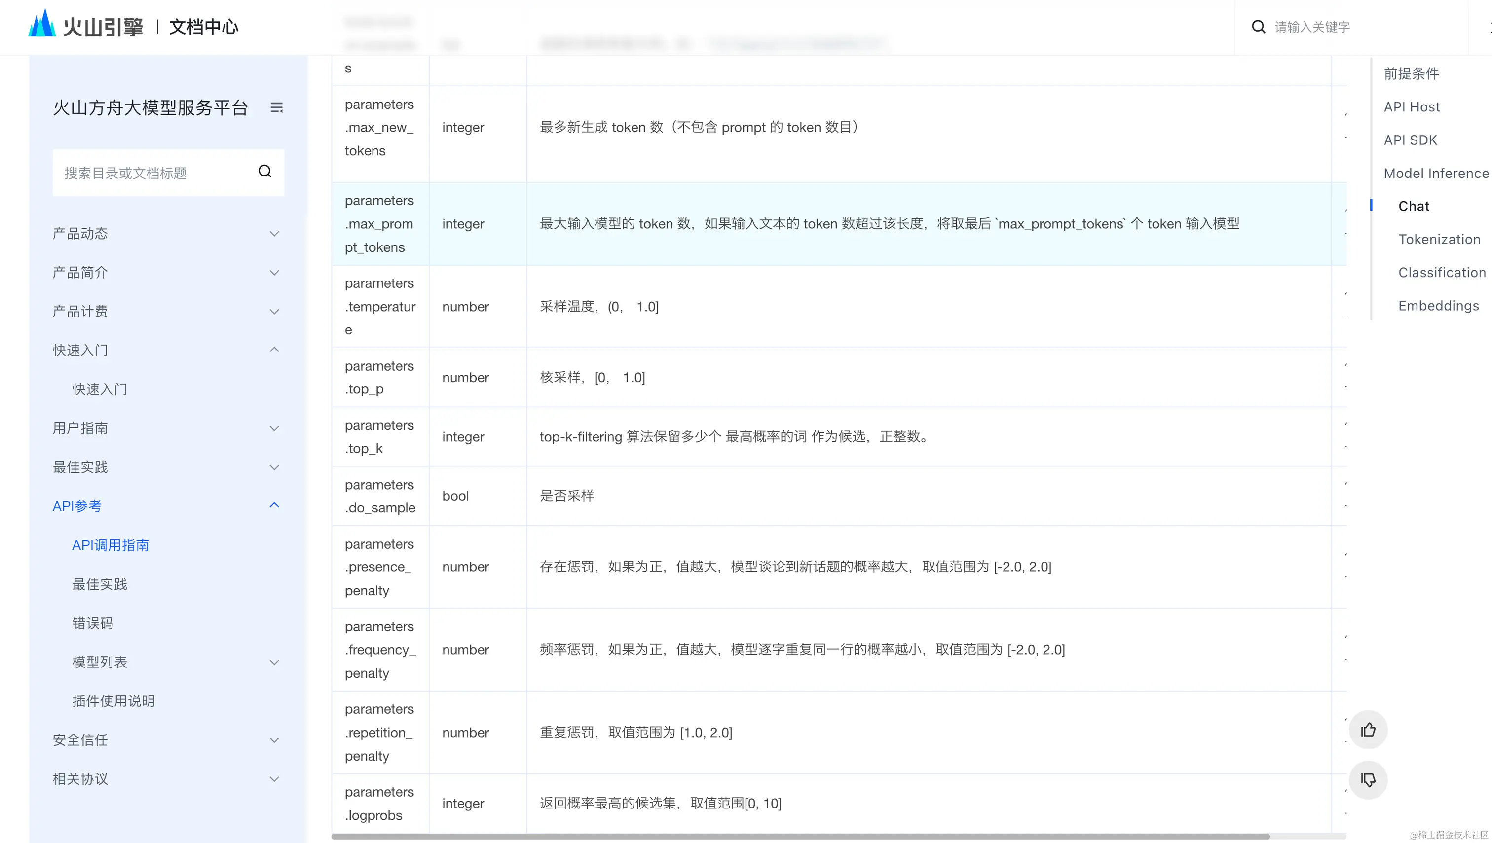The height and width of the screenshot is (843, 1492).
Task: Click the thumbs up feedback button
Action: coord(1368,730)
